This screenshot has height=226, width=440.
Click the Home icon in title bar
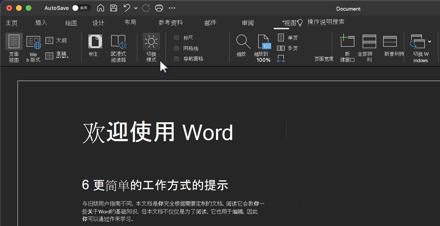[x=100, y=8]
